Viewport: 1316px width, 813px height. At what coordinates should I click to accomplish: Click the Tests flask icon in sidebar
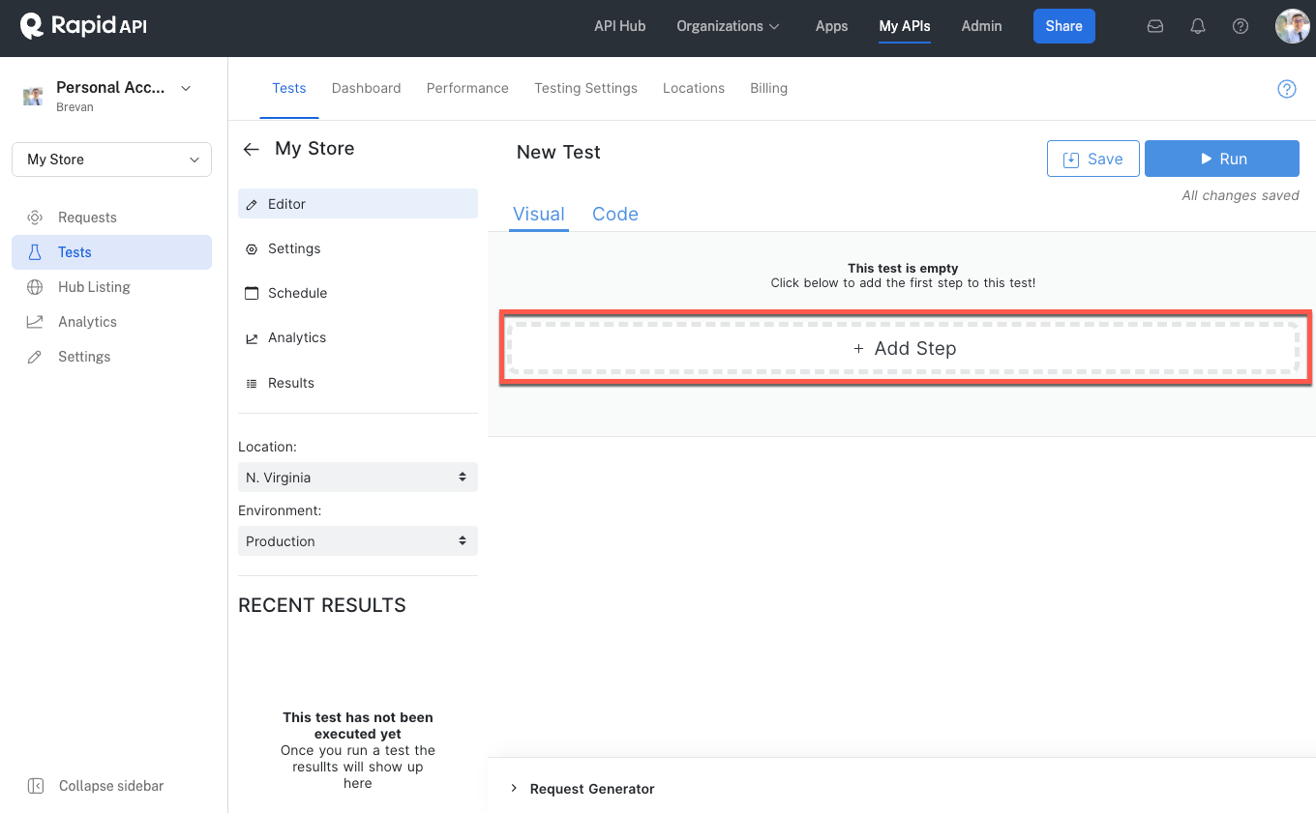pos(35,252)
